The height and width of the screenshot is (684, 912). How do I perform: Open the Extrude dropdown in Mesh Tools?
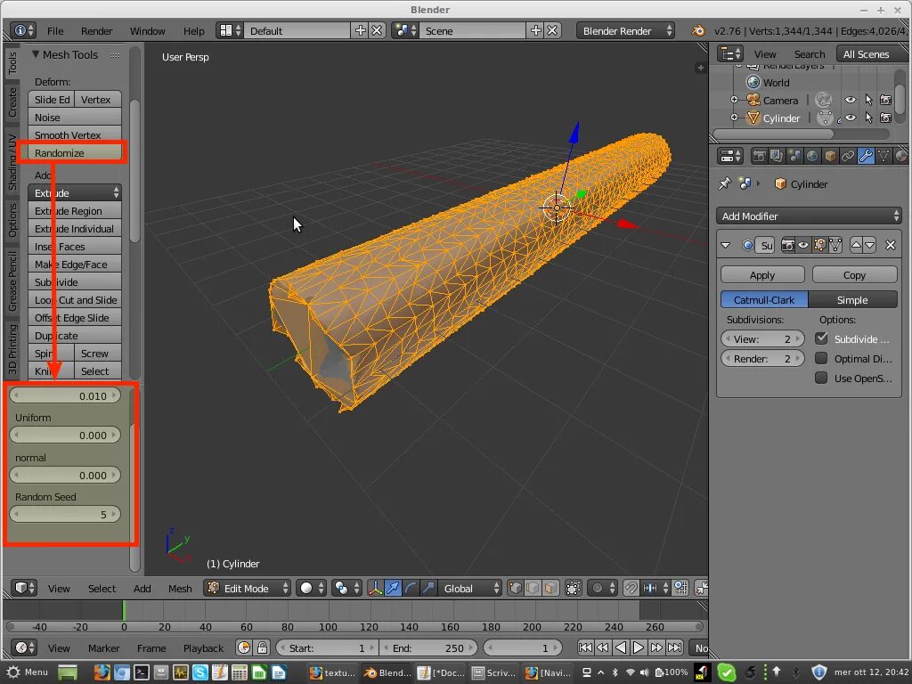click(75, 192)
